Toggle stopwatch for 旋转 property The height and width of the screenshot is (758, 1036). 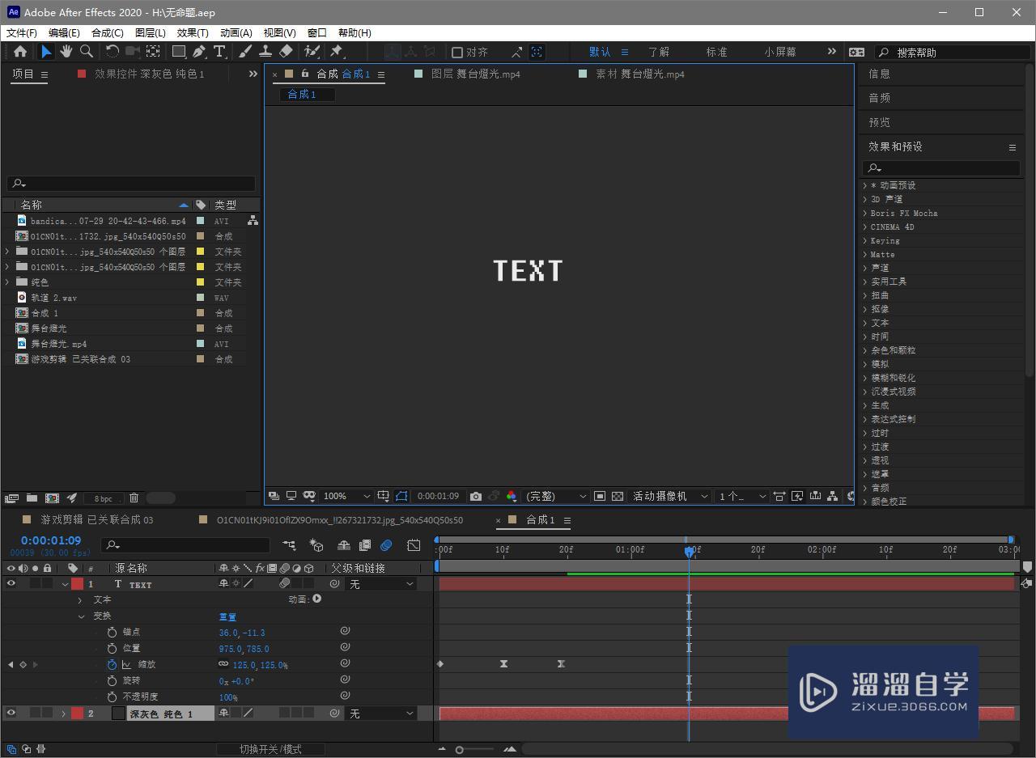112,680
